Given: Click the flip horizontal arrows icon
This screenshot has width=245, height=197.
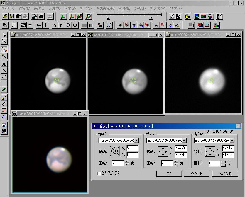Looking at the screenshot, I should [39, 25].
